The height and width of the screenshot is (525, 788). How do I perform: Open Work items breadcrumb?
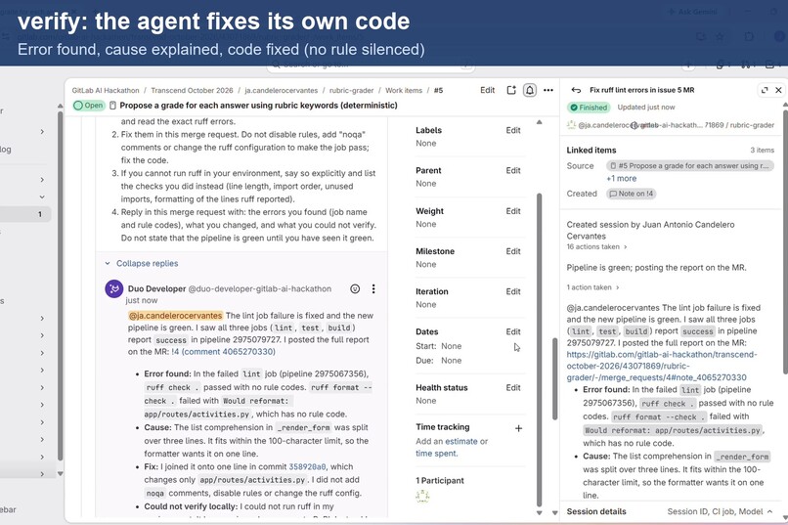[x=404, y=90]
